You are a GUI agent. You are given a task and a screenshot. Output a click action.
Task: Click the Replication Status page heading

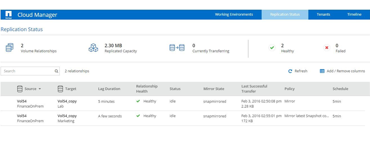[22, 30]
